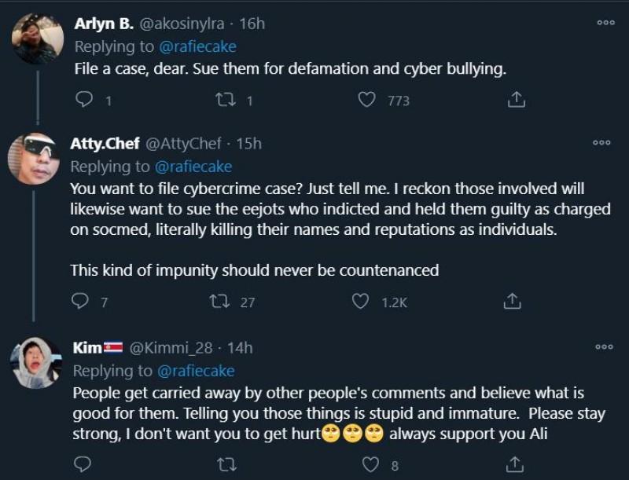Open more options on Arlyn B.'s tweet
The width and height of the screenshot is (629, 480).
(605, 23)
